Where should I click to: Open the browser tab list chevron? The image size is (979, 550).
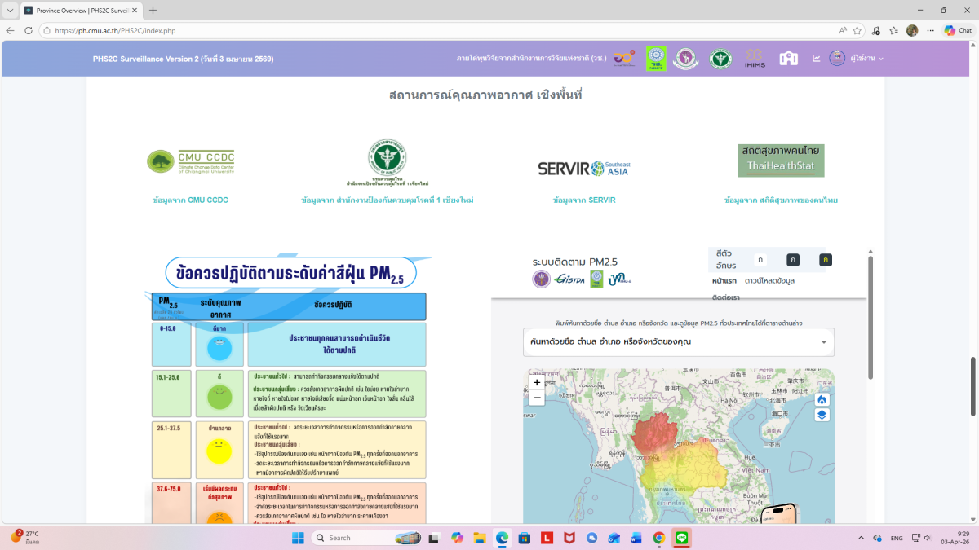11,11
